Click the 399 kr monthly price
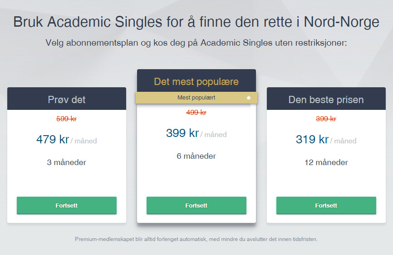The height and width of the screenshot is (255, 393). click(182, 133)
